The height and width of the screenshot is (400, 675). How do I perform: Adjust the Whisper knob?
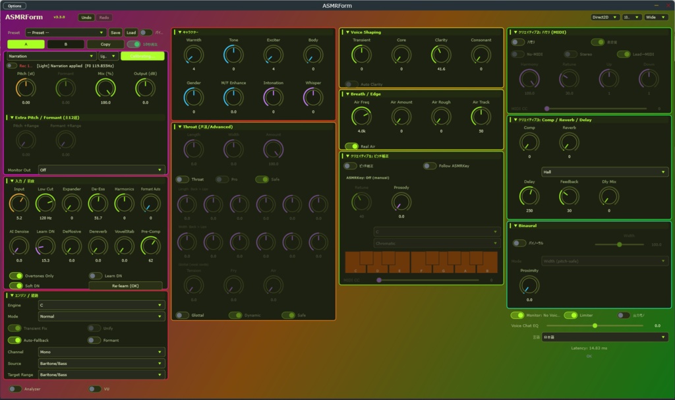point(313,98)
